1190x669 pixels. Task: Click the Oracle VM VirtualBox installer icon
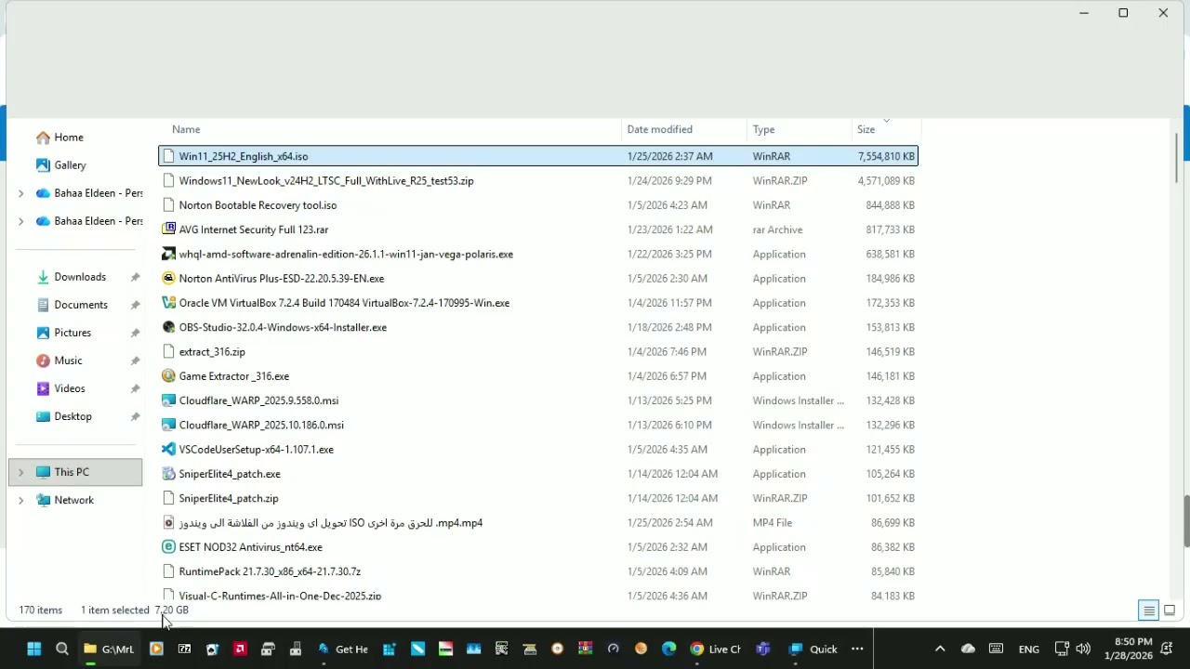click(168, 303)
